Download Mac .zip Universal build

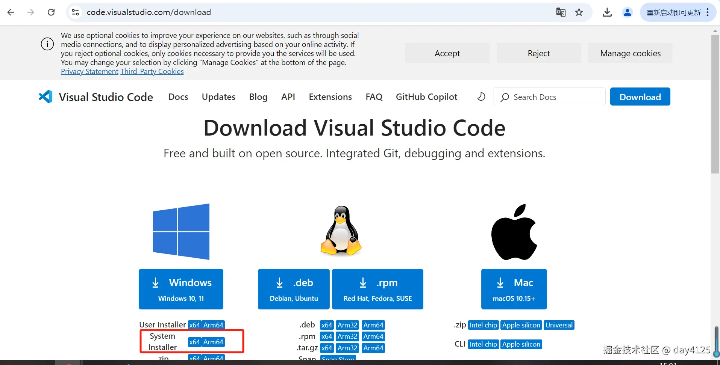coord(559,325)
